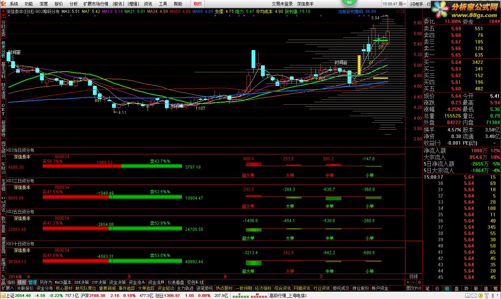Select the 基本资料 side tab

pos(3,71)
